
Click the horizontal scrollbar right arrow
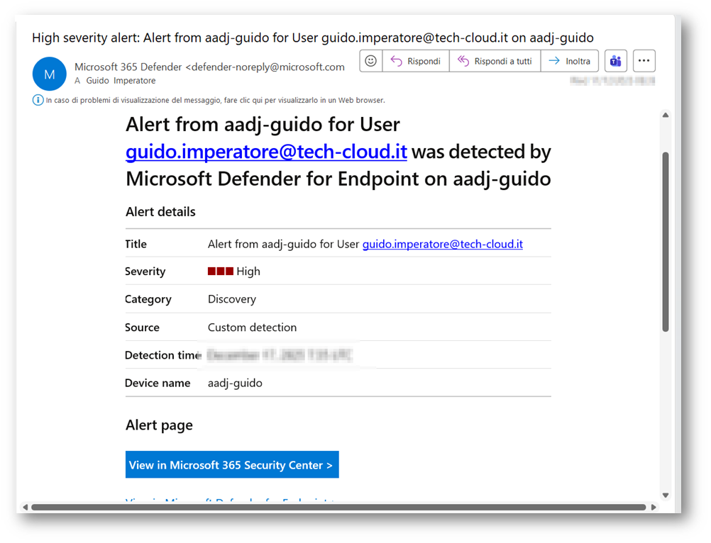pos(654,508)
